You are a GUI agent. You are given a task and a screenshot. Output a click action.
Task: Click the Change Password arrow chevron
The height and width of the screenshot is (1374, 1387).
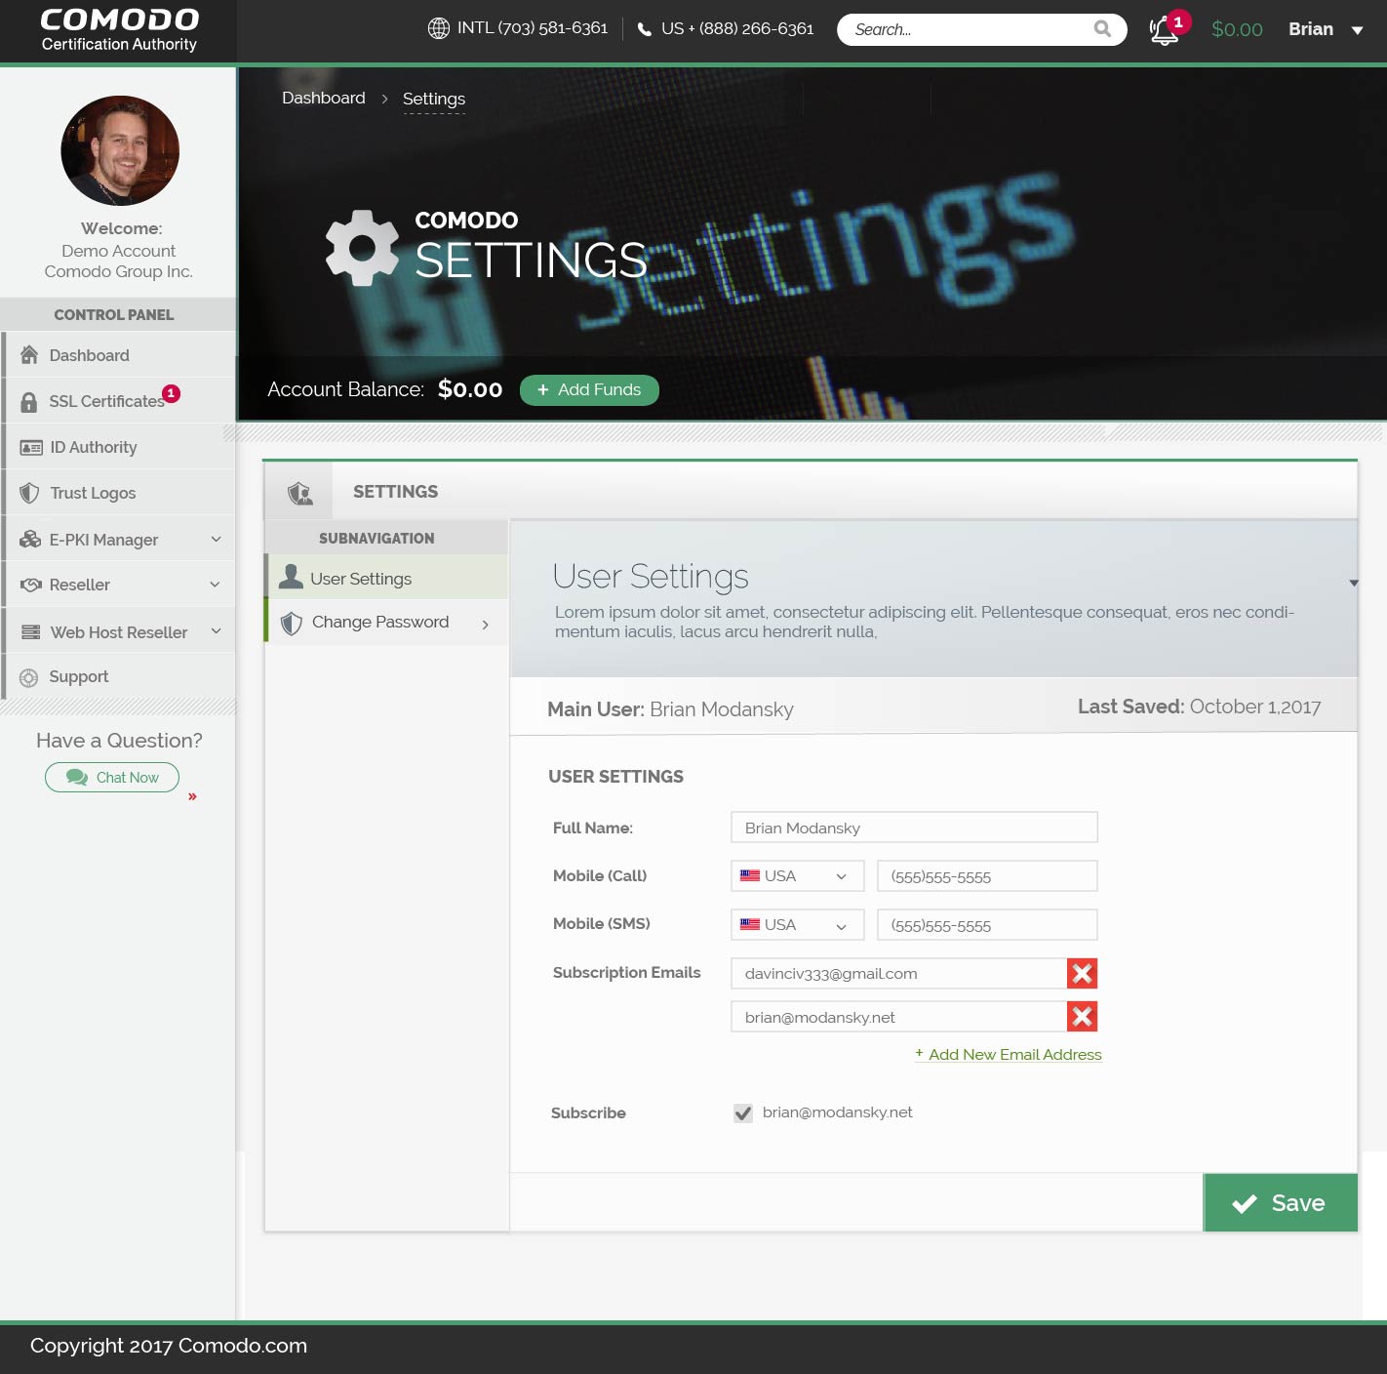point(485,625)
